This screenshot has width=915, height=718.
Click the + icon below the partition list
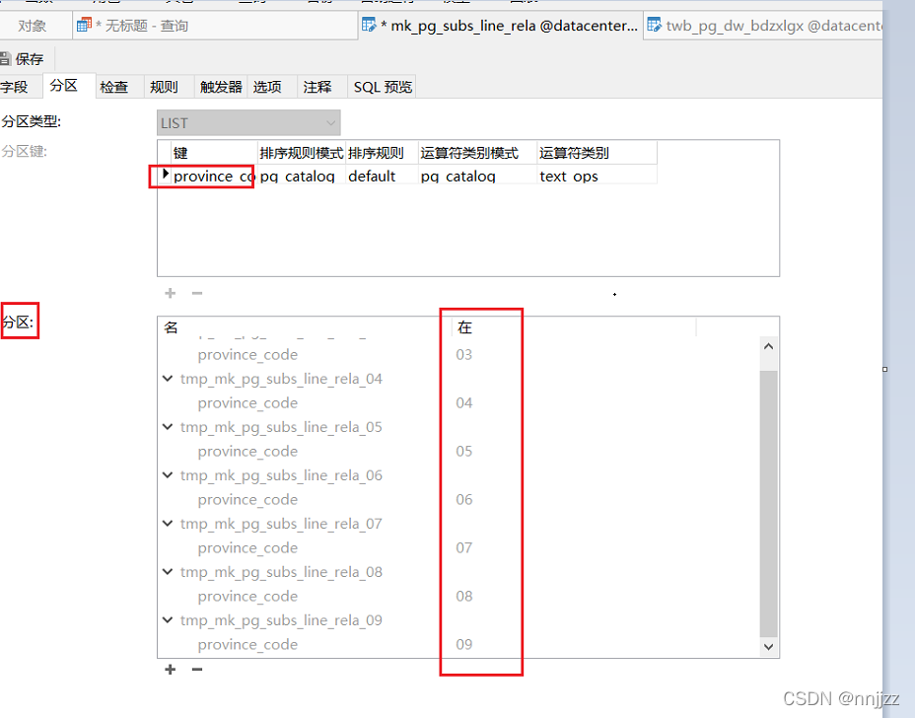169,669
